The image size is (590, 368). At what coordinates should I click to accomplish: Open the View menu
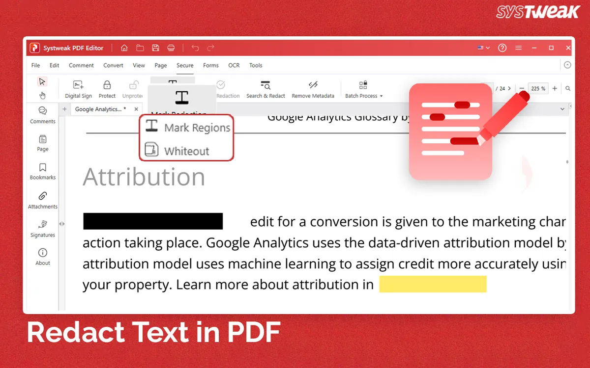139,65
